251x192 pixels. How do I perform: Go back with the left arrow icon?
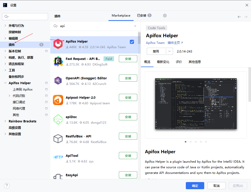point(239,17)
